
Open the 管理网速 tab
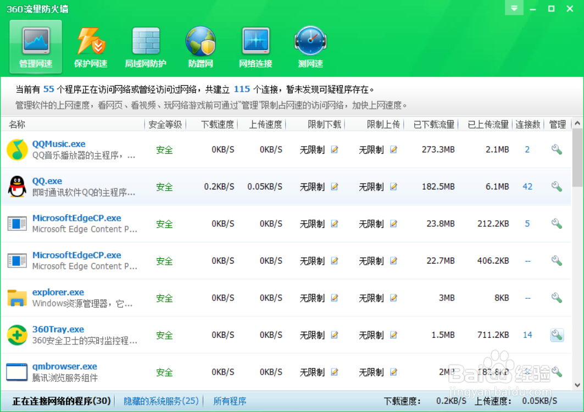coord(36,47)
